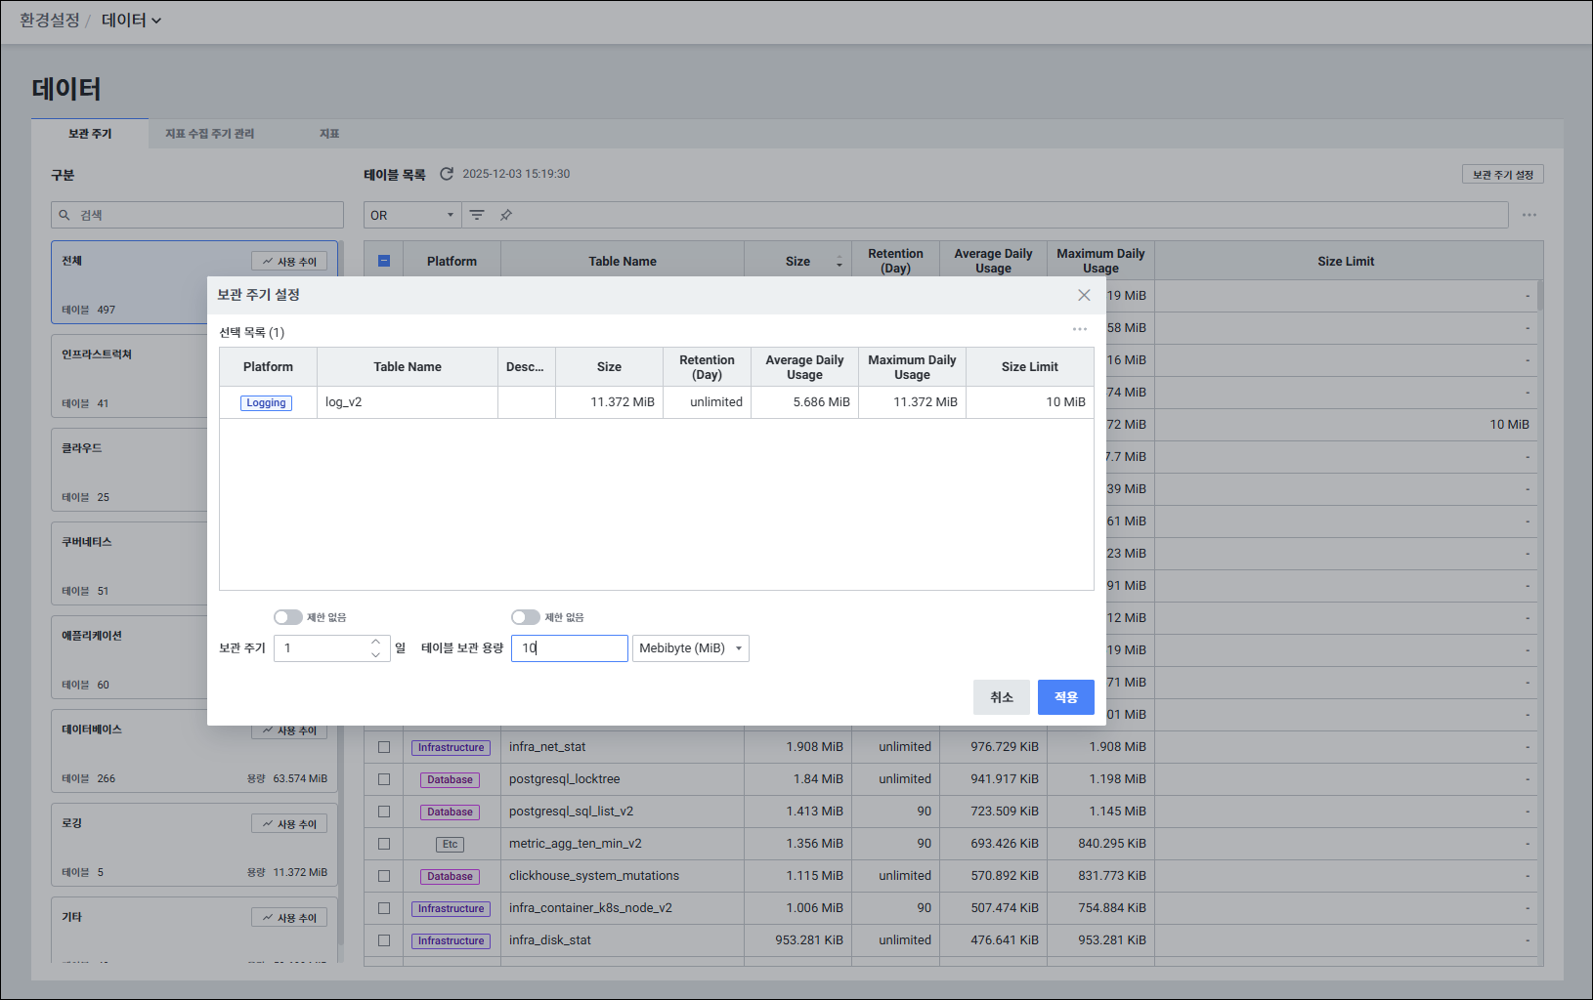Image resolution: width=1593 pixels, height=1000 pixels.
Task: Click the refresh icon beside table list timestamp
Action: tap(447, 174)
